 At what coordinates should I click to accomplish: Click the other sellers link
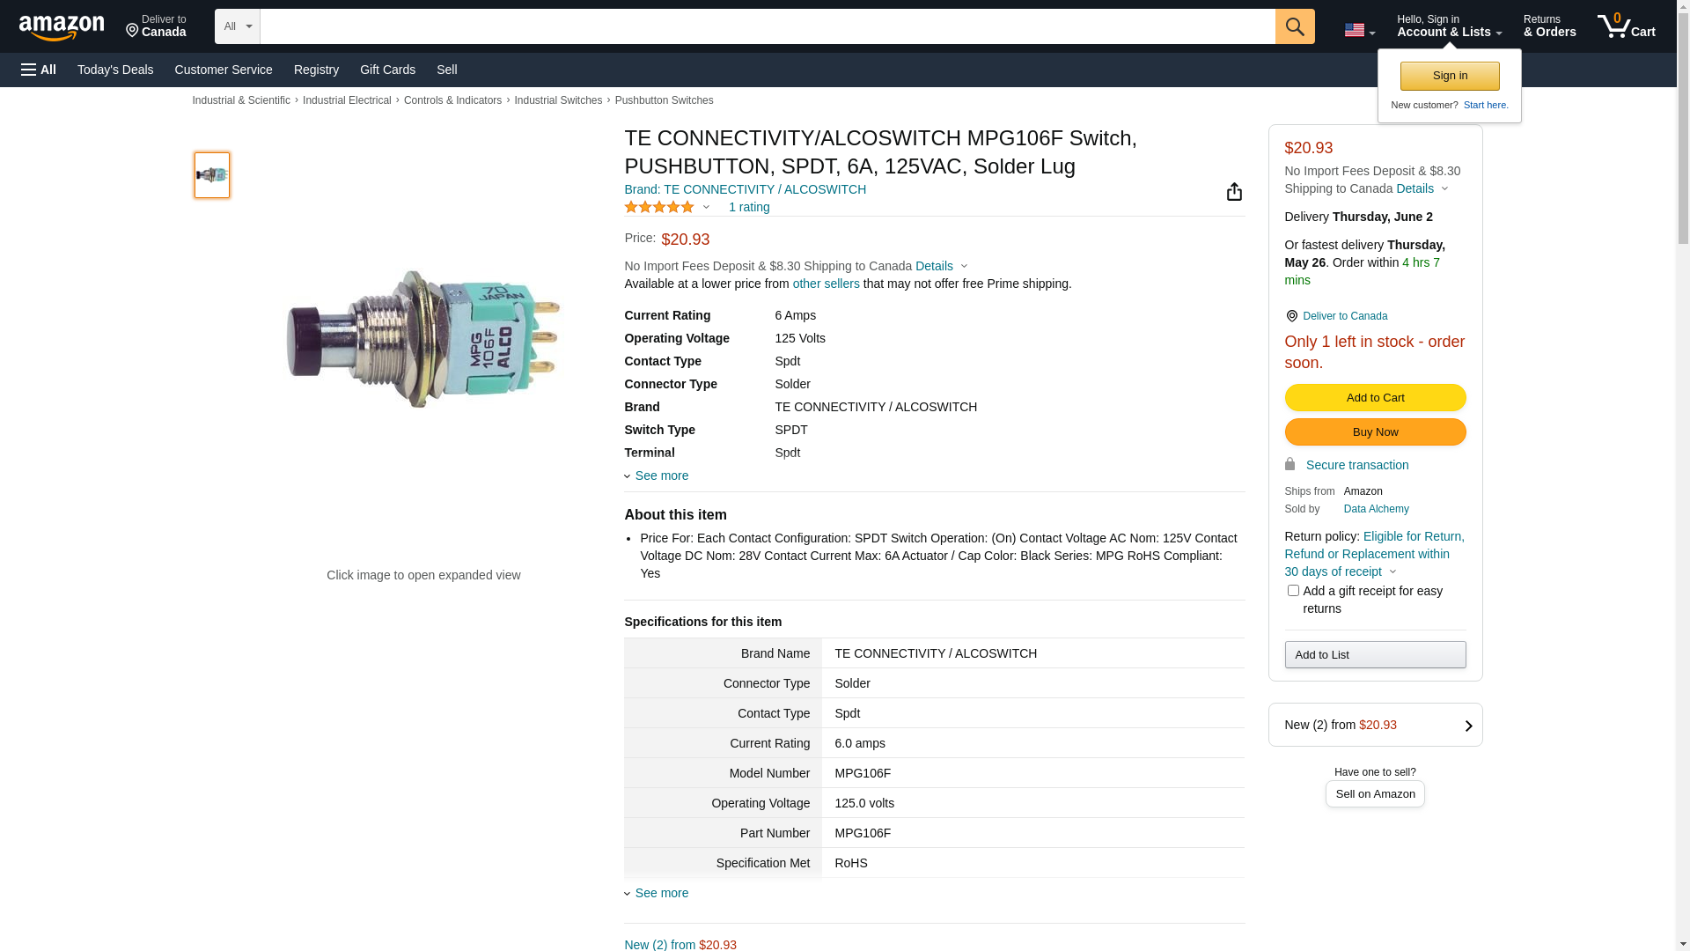(826, 284)
